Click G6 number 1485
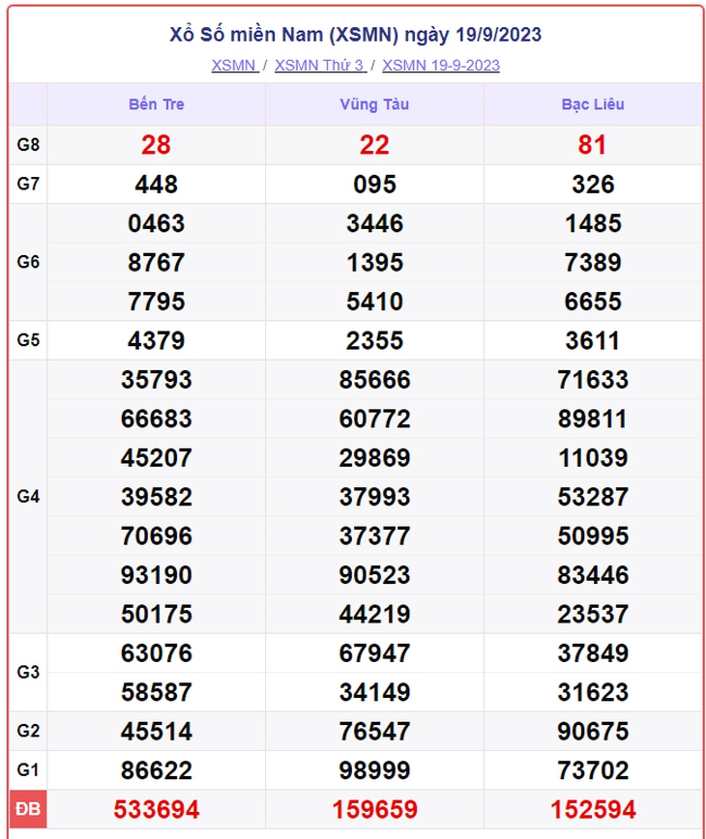The width and height of the screenshot is (706, 839). 593,223
